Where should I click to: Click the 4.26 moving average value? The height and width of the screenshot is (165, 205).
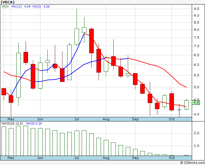point(46,7)
